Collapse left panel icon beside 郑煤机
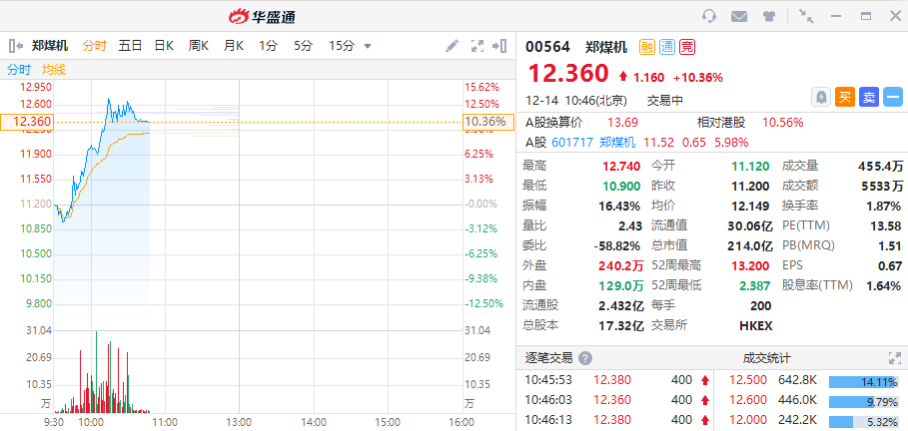The image size is (908, 431). click(x=16, y=46)
